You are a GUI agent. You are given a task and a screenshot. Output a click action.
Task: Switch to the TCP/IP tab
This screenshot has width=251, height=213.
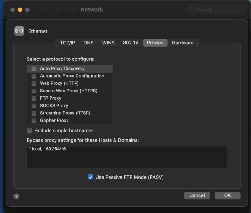pyautogui.click(x=67, y=43)
